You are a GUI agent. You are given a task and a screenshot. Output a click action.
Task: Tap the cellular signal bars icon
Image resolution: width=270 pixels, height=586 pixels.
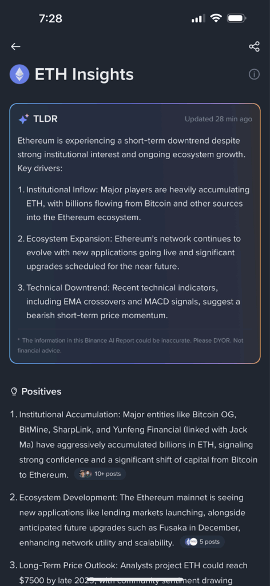[x=198, y=18]
